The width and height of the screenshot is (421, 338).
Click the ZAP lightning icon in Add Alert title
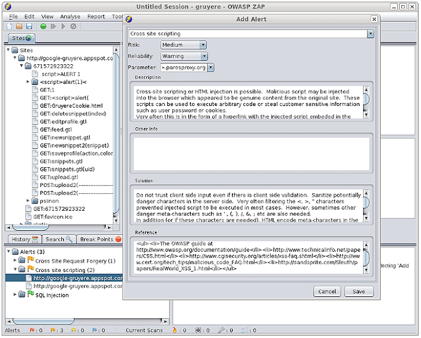pos(129,19)
